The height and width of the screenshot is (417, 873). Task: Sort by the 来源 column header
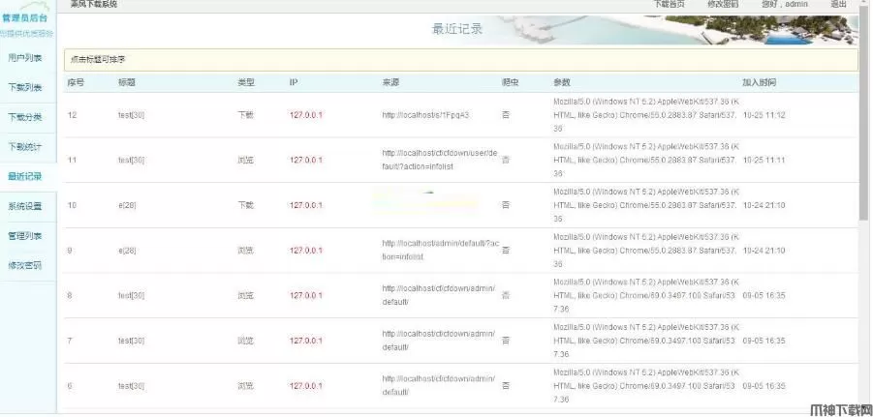[391, 82]
